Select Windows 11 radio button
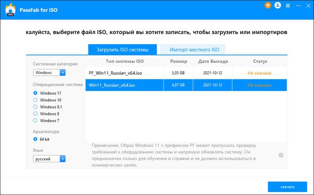This screenshot has width=314, height=195. coord(35,93)
